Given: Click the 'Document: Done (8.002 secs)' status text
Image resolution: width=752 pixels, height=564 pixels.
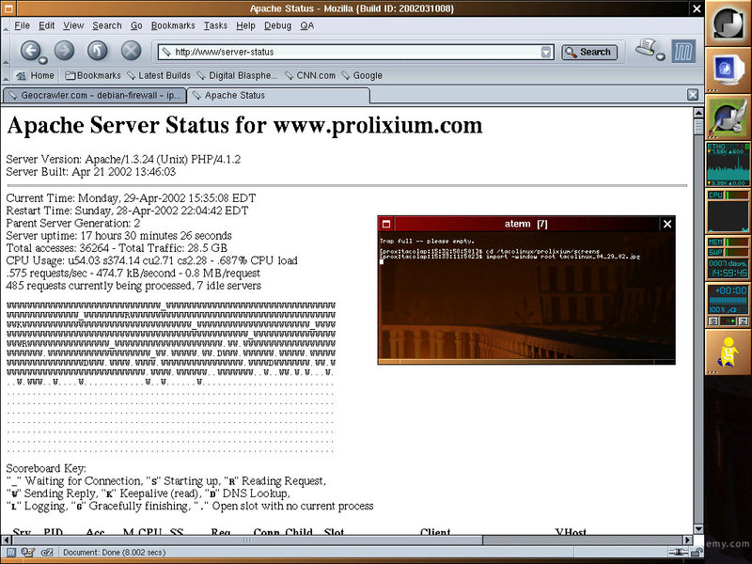Looking at the screenshot, I should click(x=114, y=553).
